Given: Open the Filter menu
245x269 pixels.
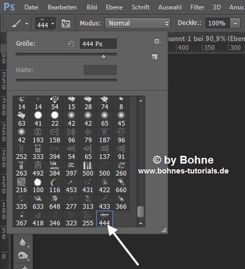Looking at the screenshot, I should coord(197,7).
